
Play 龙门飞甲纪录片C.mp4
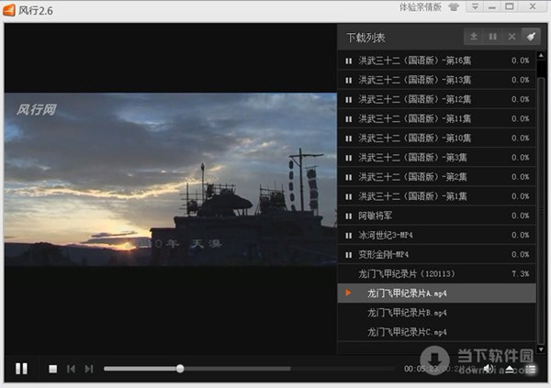(436, 332)
